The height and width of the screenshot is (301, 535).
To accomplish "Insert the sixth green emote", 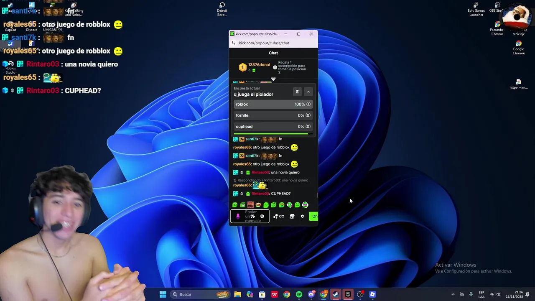I will 274,205.
